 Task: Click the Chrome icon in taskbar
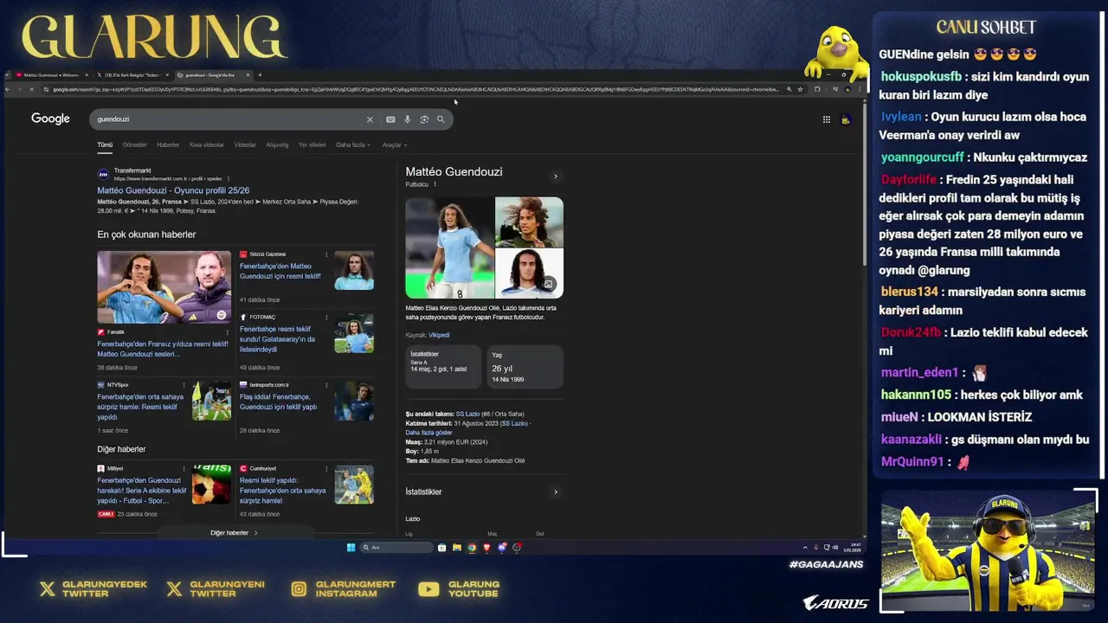pyautogui.click(x=472, y=548)
